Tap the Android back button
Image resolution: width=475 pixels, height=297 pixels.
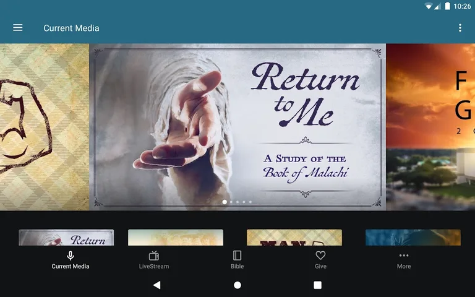tap(157, 285)
